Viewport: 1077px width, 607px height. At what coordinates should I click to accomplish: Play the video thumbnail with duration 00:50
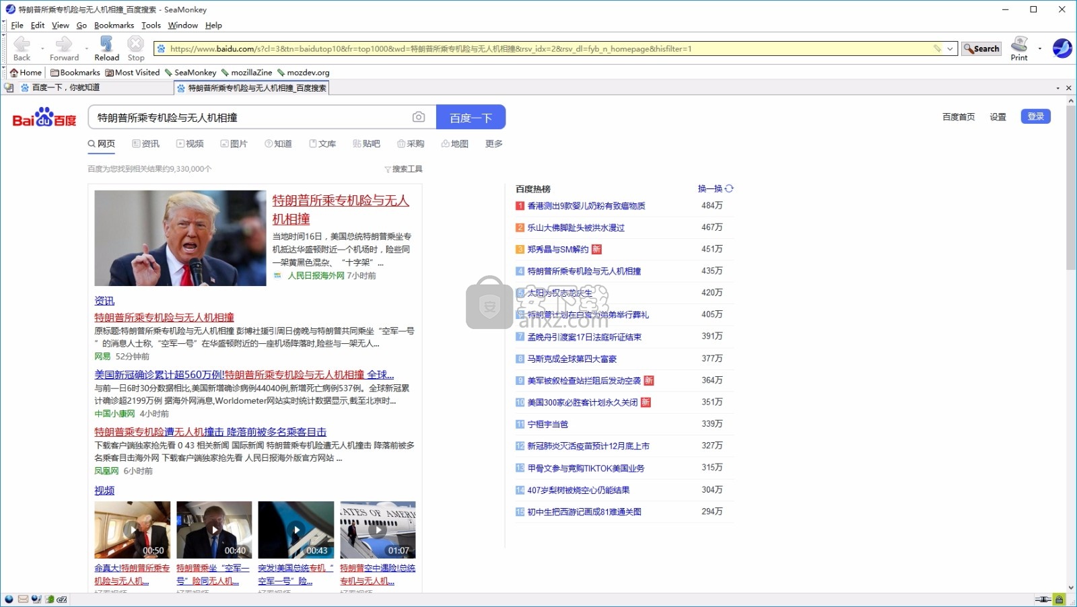pyautogui.click(x=132, y=530)
